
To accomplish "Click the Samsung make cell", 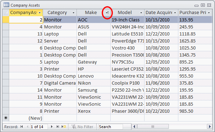I will pos(93,90).
